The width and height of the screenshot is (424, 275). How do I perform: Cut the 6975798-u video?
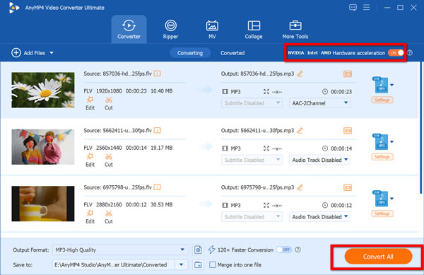109,217
